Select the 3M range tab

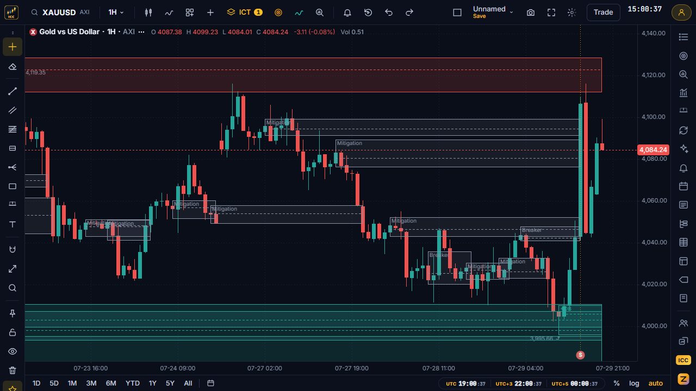click(x=91, y=383)
